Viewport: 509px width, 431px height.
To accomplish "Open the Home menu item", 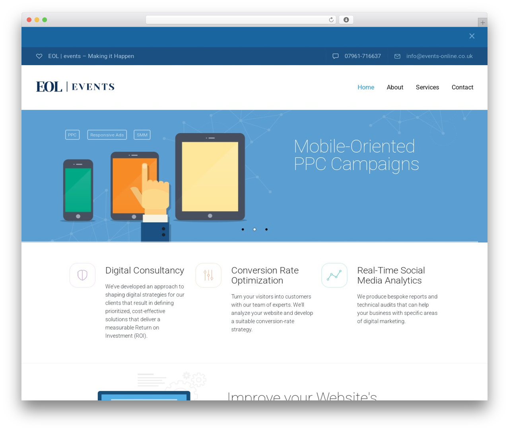I will [x=366, y=87].
